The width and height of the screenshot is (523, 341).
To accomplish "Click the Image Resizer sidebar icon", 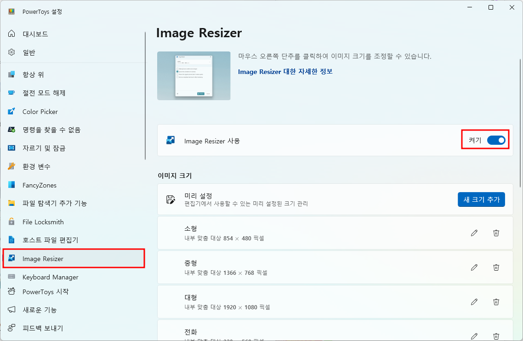I will pyautogui.click(x=11, y=258).
